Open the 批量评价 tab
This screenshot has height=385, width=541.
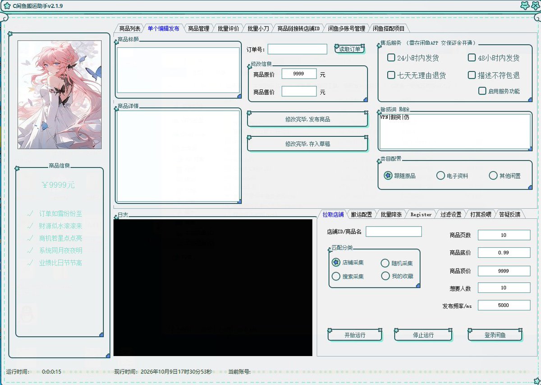click(228, 28)
